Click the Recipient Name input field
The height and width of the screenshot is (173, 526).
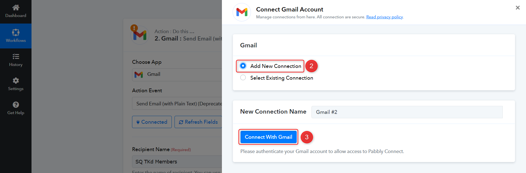point(177,162)
